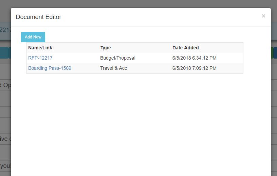The height and width of the screenshot is (176, 277).
Task: Open the RFP-12217 document link
Action: point(40,58)
